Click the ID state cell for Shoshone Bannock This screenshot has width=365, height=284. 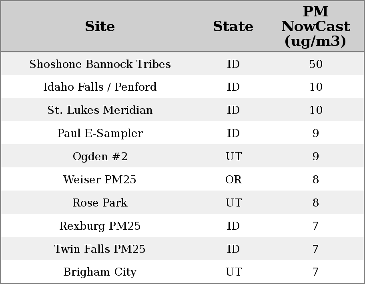[233, 64]
